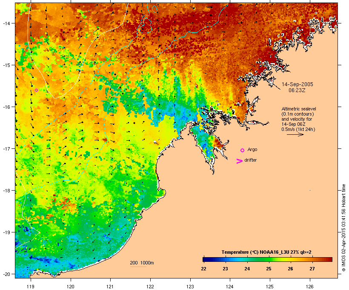Viewport: 349px width, 290px height.
Task: Click the cyan isobath legend line
Action: (x=138, y=267)
